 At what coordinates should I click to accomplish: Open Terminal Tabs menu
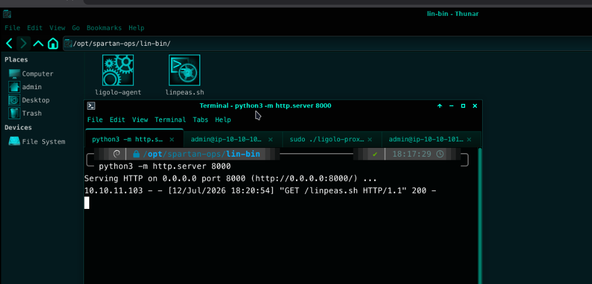coord(200,120)
